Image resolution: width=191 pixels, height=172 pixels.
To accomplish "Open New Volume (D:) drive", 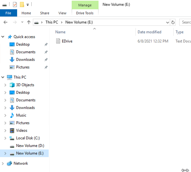I will tap(30, 146).
